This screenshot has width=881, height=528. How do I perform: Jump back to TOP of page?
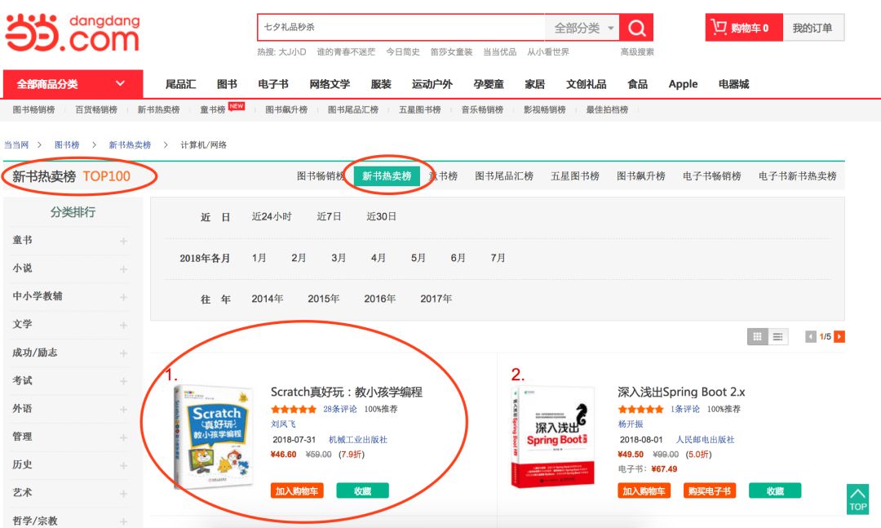pyautogui.click(x=857, y=499)
